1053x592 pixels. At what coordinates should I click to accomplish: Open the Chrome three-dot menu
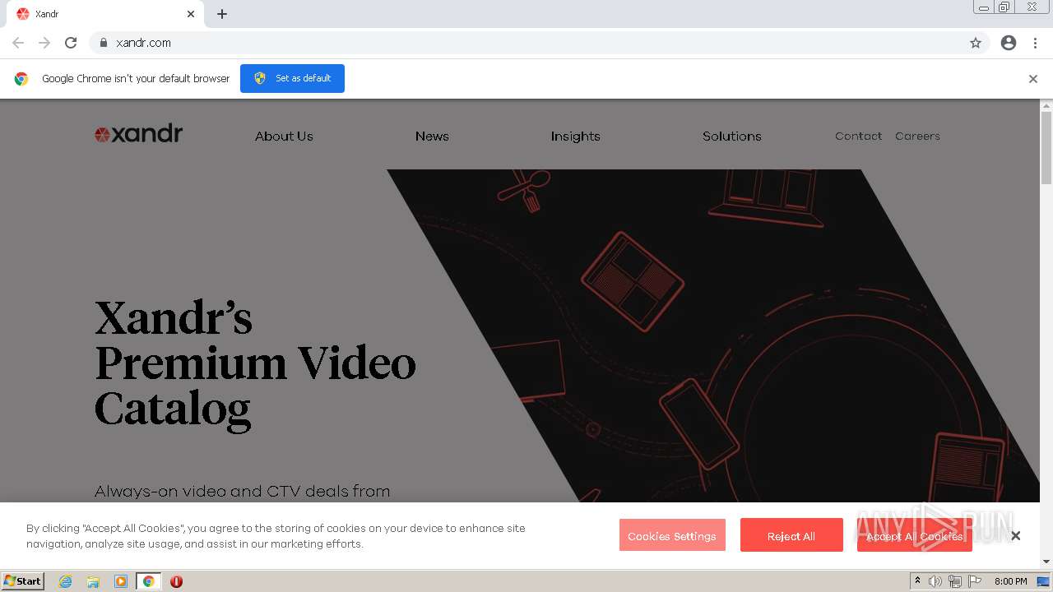pyautogui.click(x=1035, y=43)
